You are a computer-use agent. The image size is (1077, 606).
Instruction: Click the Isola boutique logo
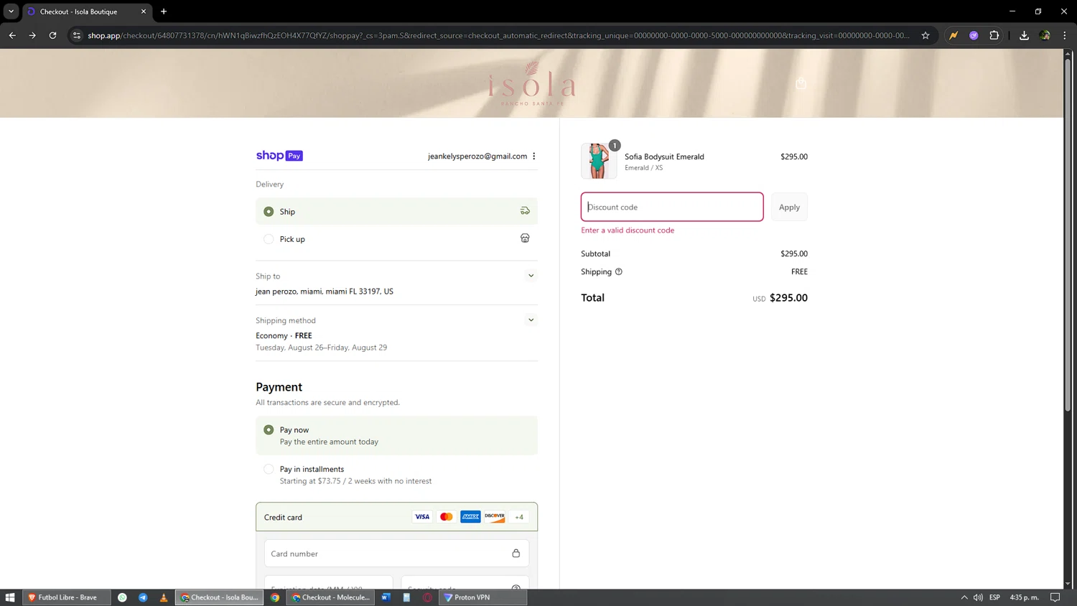532,83
